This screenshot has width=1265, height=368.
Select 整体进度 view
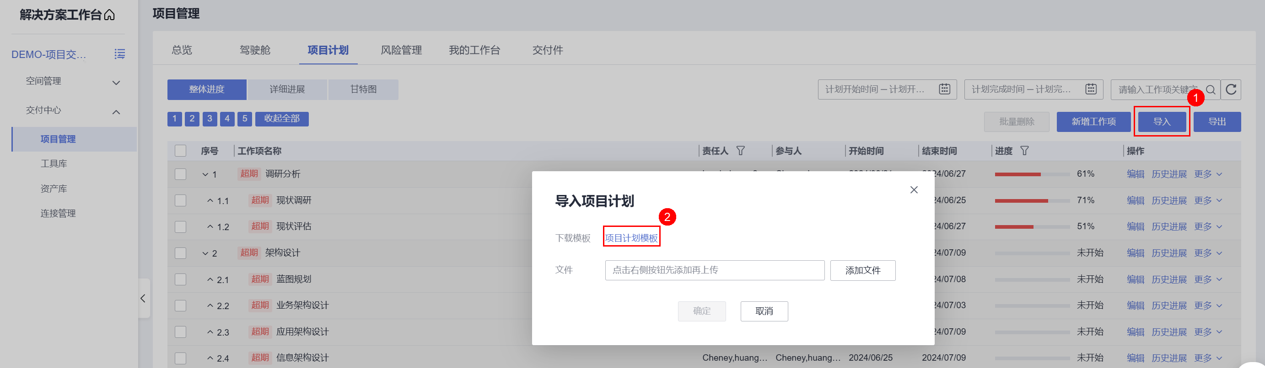pyautogui.click(x=207, y=89)
